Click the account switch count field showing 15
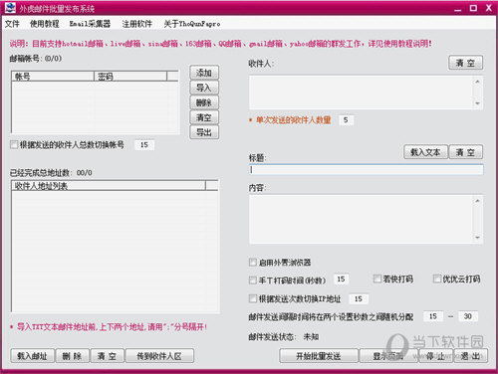The width and height of the screenshot is (498, 374). 144,145
